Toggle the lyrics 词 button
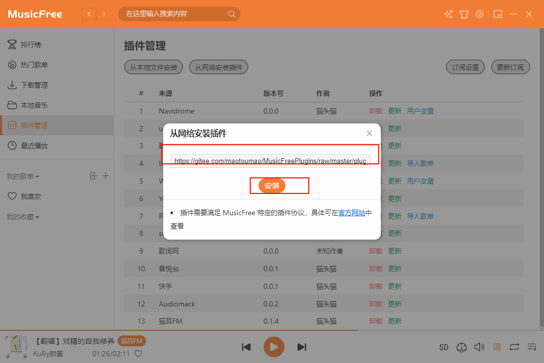Screen dimensions: 544x363 [496, 347]
